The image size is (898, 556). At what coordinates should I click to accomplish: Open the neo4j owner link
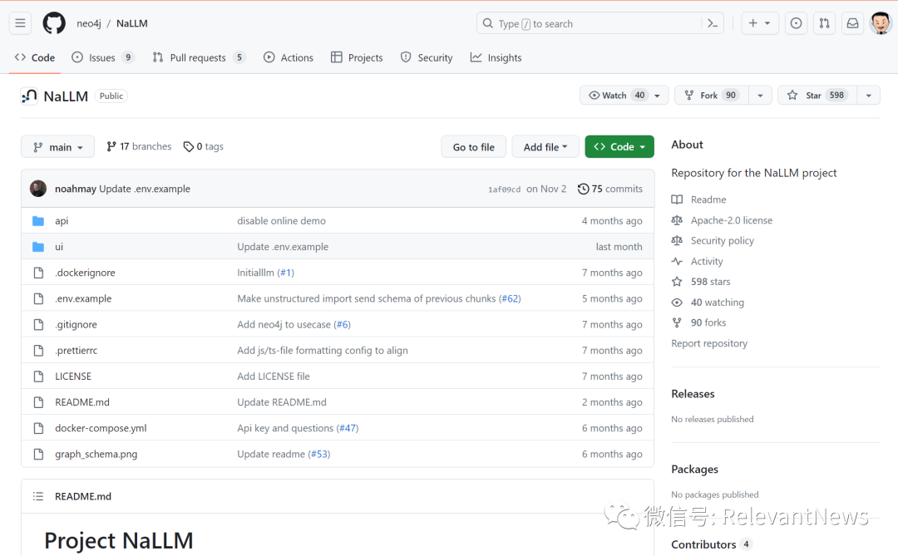coord(89,23)
